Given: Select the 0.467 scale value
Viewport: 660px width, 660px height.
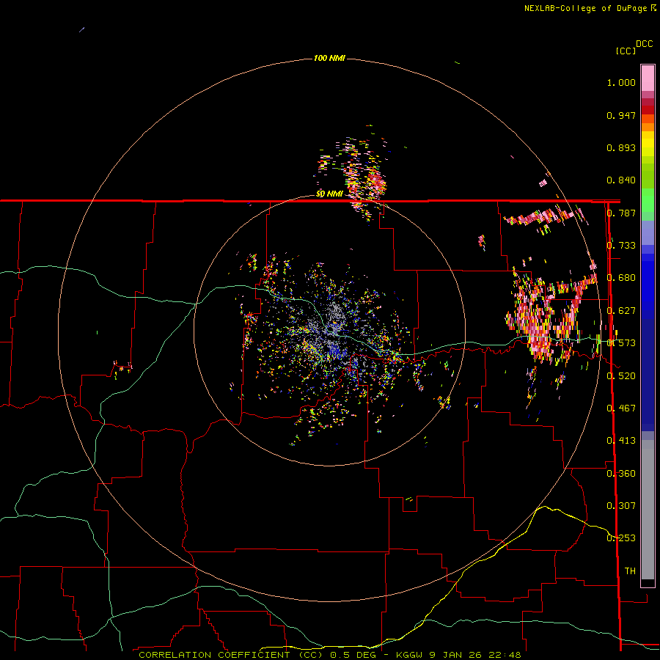Looking at the screenshot, I should tap(621, 408).
